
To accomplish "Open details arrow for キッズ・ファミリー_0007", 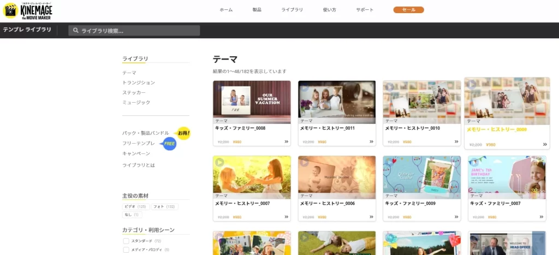I will [x=541, y=217].
